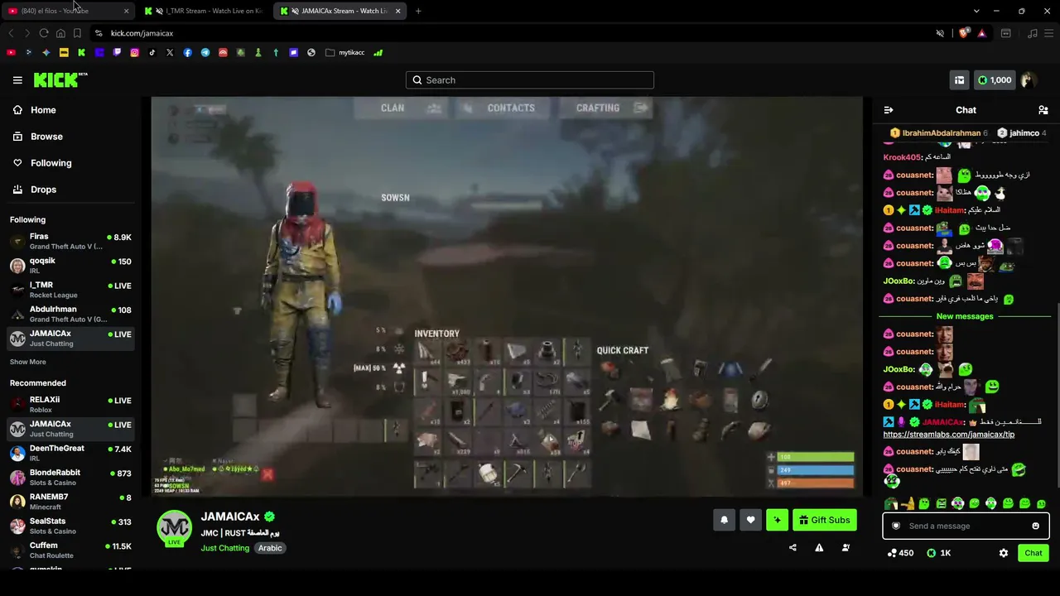
Task: Open RANEMB7 Minecraft channel
Action: pos(70,501)
